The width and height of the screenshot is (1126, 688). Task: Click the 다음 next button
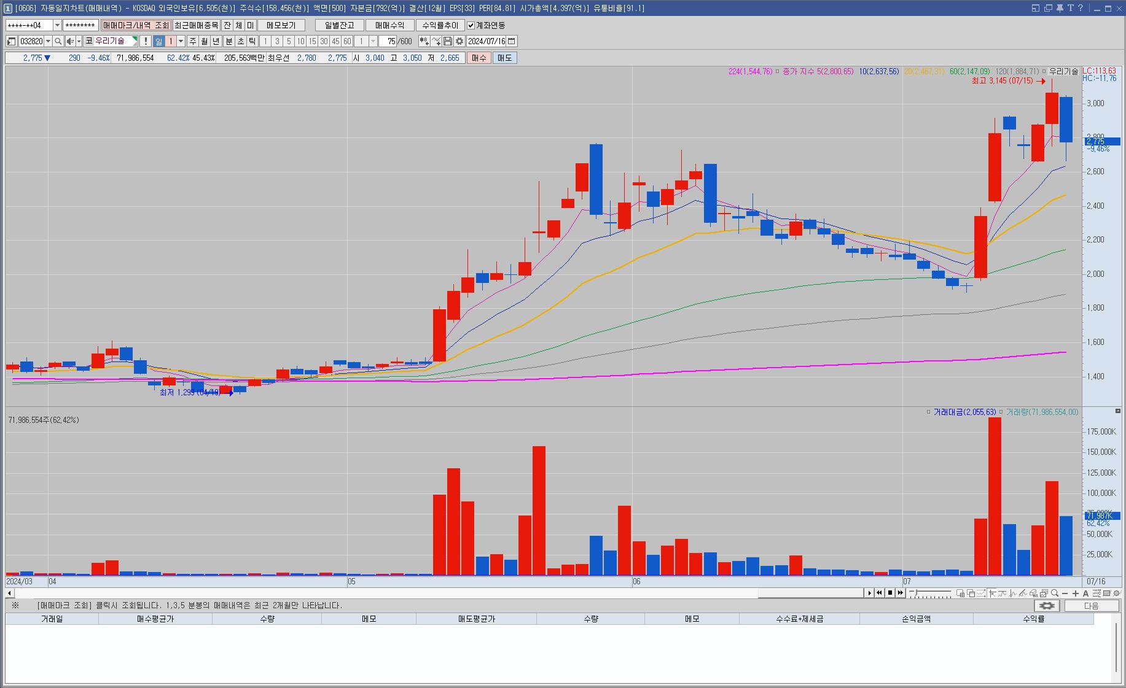point(1091,606)
